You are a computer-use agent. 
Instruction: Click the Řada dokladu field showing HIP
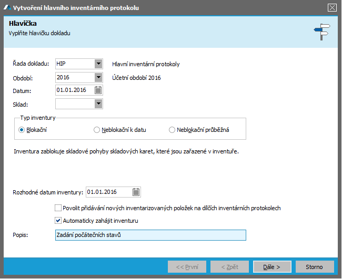[74, 64]
